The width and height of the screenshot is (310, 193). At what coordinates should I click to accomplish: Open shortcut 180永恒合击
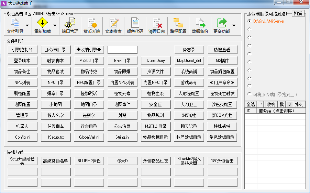click(x=222, y=161)
